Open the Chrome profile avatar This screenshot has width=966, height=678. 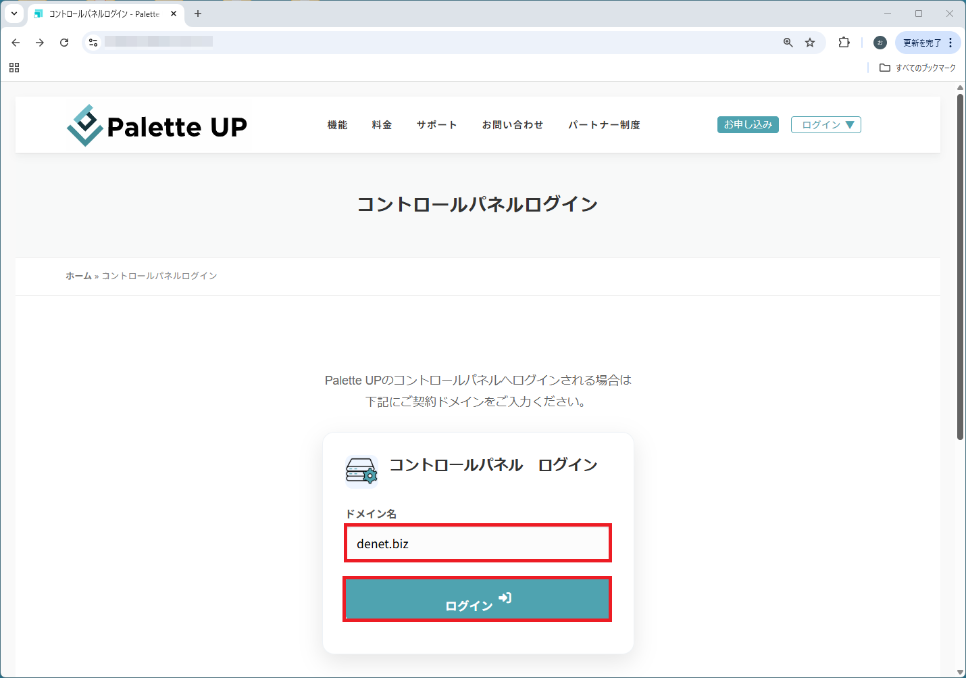[x=880, y=43]
